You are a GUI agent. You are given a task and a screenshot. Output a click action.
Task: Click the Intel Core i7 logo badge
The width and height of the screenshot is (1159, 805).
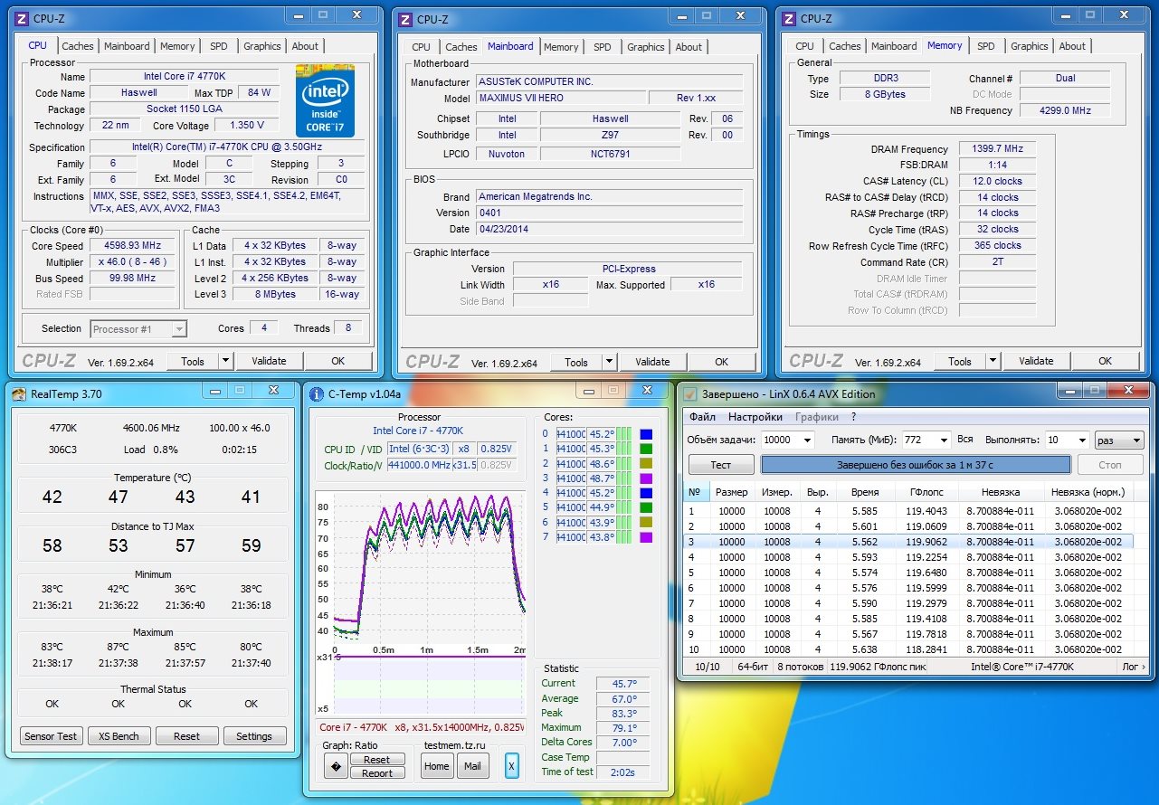click(x=325, y=99)
